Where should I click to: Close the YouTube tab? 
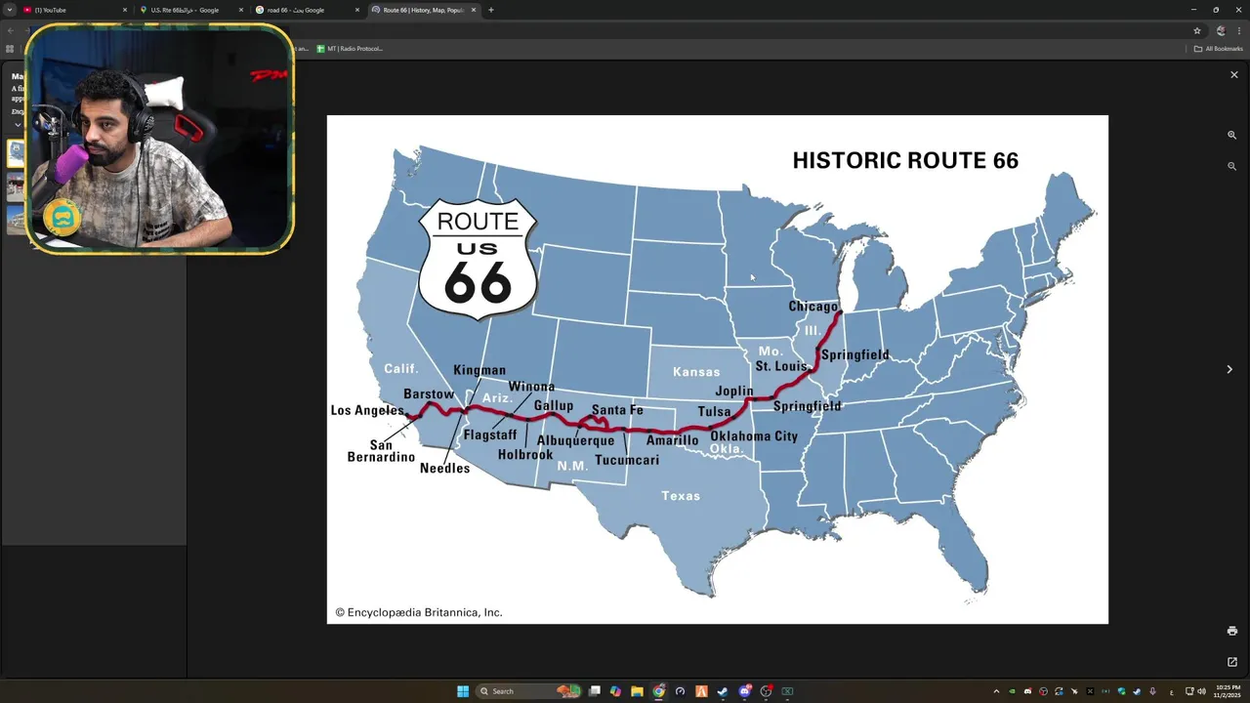(125, 10)
